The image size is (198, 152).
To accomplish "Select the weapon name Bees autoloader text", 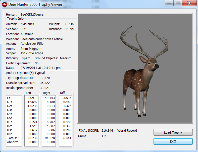I will click(41, 39).
